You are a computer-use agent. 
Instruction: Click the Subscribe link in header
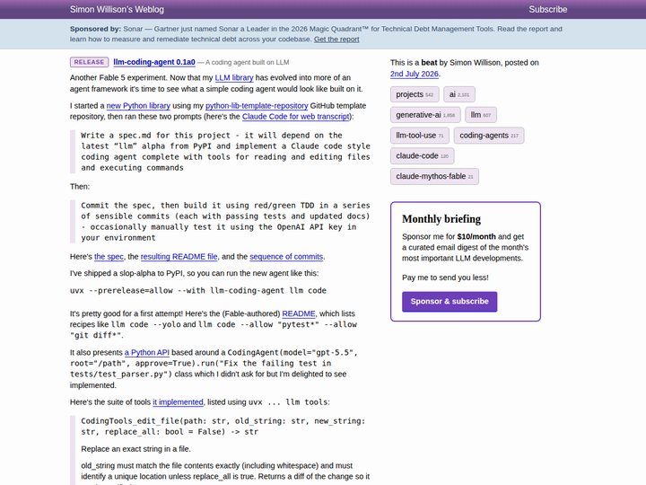(548, 10)
